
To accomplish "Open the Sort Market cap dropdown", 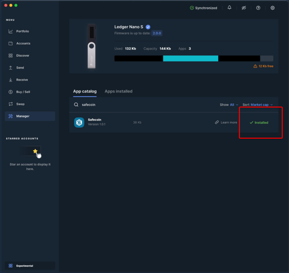I will [x=258, y=105].
